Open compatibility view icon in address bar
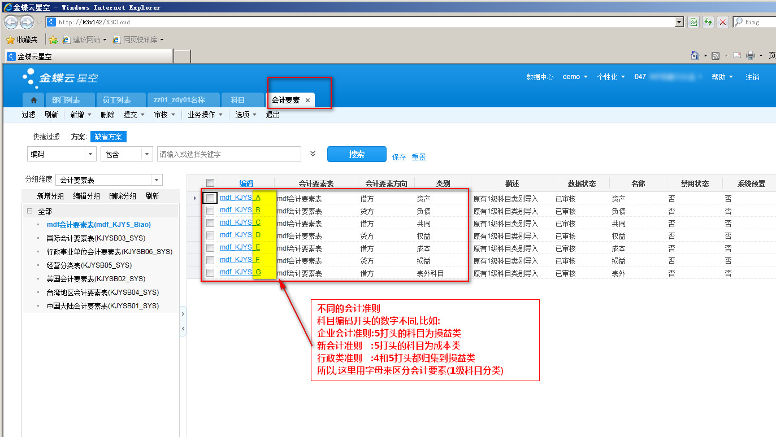 point(693,22)
